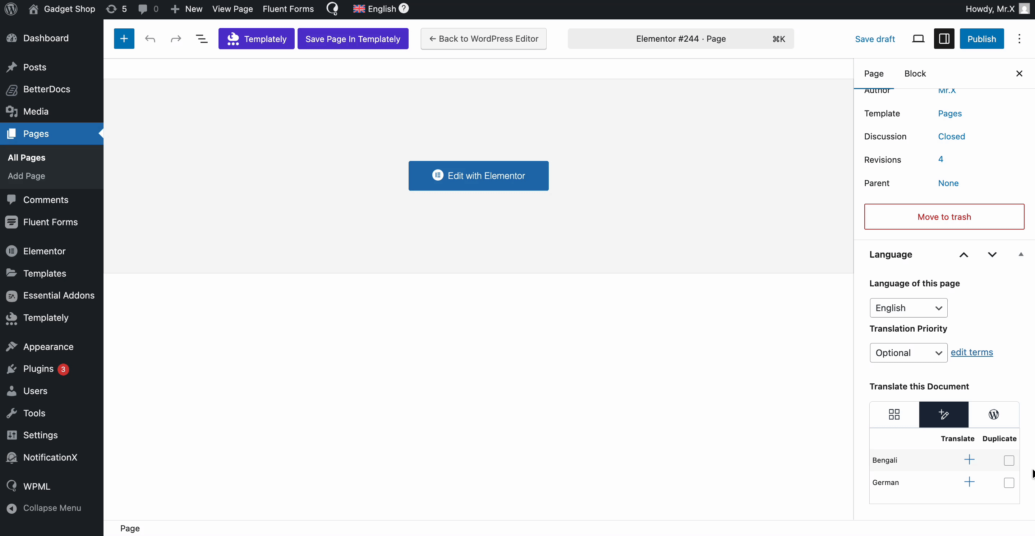Click the Translation Editor pencil icon
Screen dimensions: 1035x536
[943, 414]
